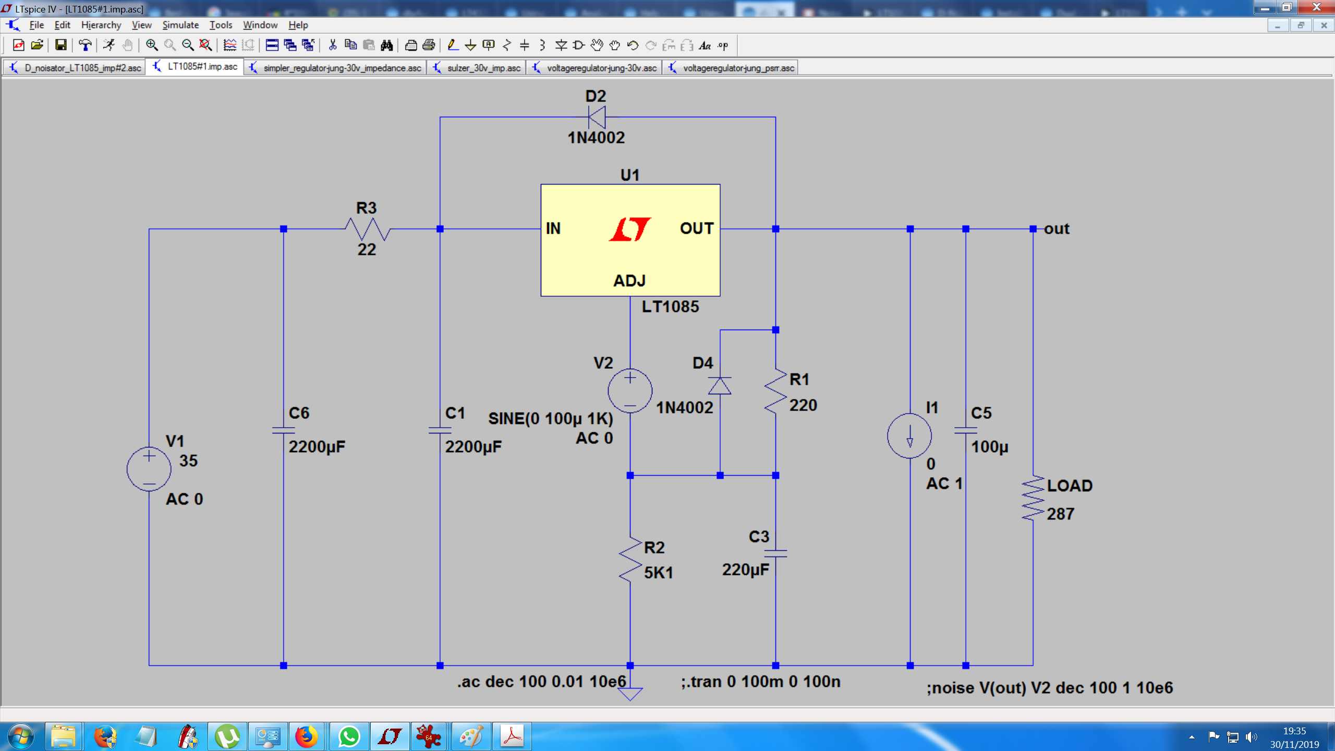The image size is (1335, 751).
Task: Select the Ground symbol tool
Action: [470, 45]
